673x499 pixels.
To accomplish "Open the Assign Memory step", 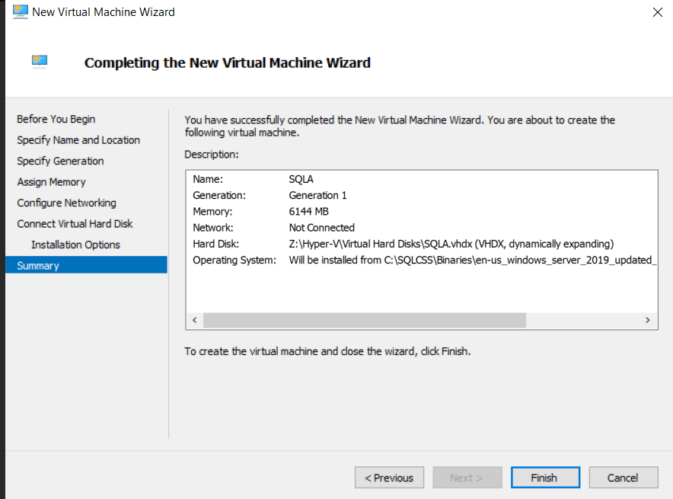I will 52,182.
